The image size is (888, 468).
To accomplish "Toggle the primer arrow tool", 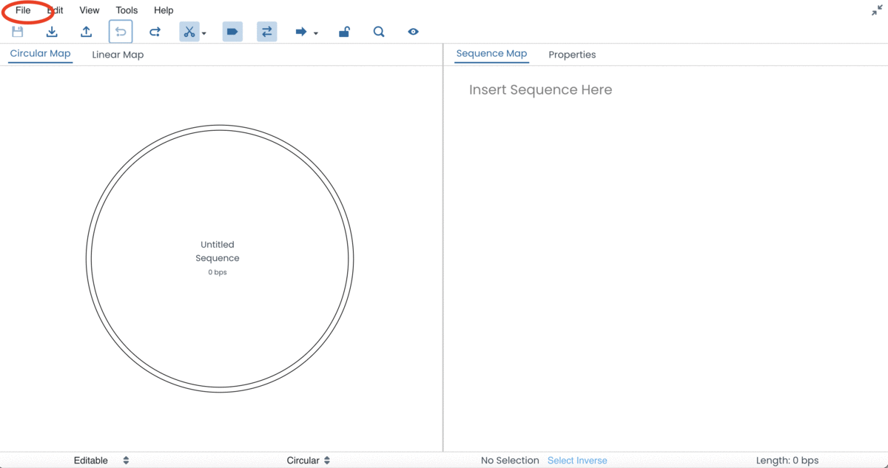I will pos(302,31).
